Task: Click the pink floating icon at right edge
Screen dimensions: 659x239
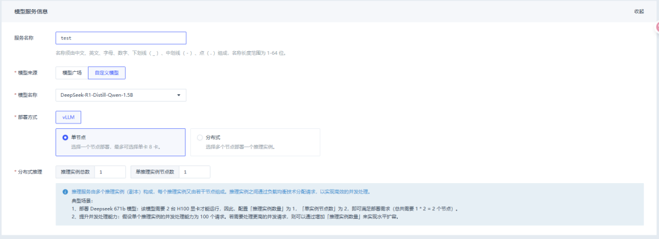Action: (657, 27)
